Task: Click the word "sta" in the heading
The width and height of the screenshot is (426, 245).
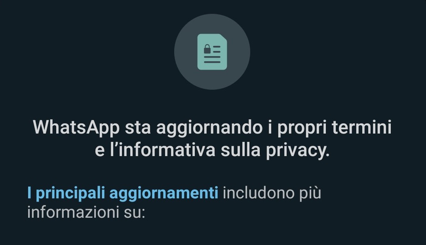Action: [138, 128]
